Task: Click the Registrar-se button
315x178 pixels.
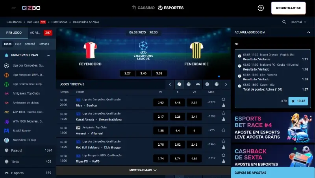Action: pyautogui.click(x=289, y=8)
